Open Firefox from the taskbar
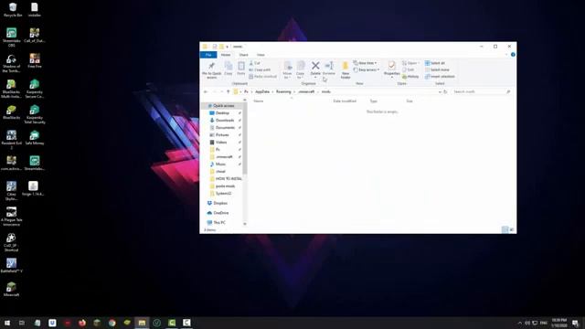The height and width of the screenshot is (329, 585). [x=82, y=323]
